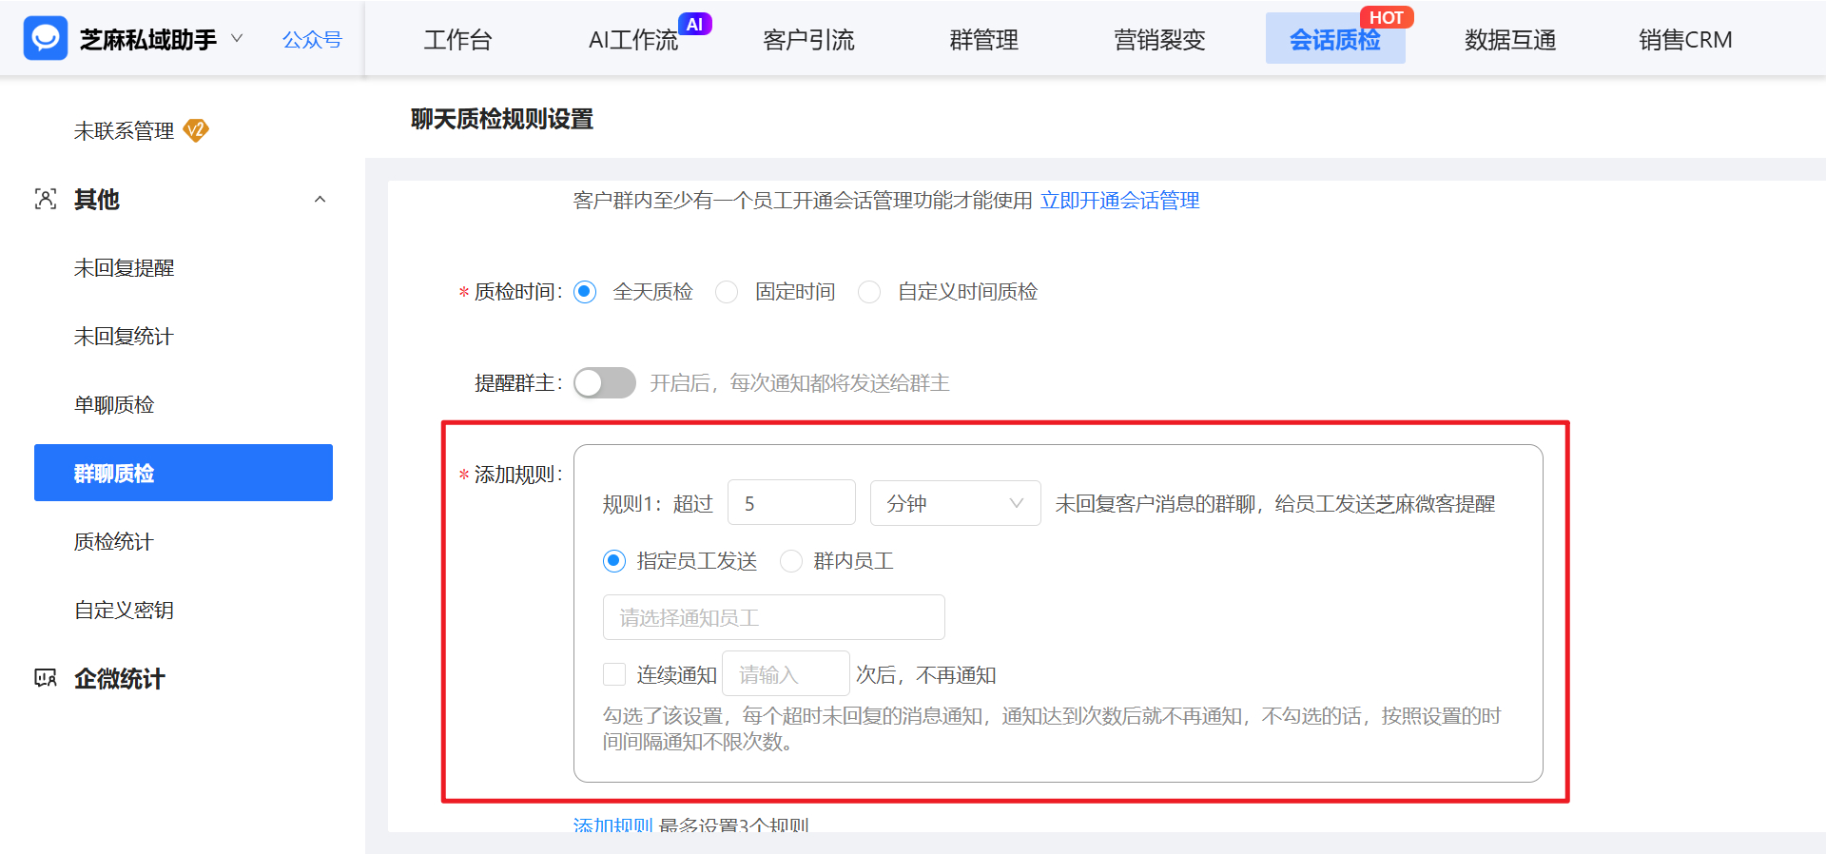Open 自定义密钥 in the sidebar

(124, 611)
